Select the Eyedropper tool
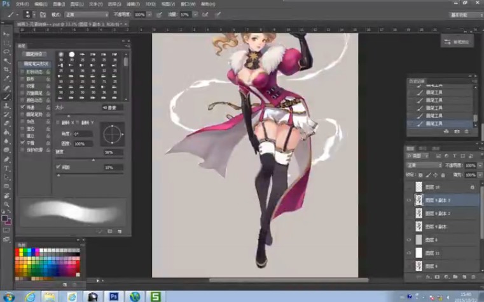 click(x=6, y=79)
